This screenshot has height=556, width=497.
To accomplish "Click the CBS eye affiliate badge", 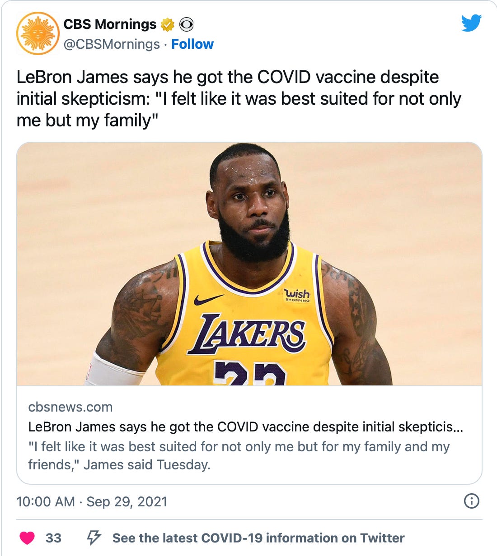I will (x=187, y=24).
